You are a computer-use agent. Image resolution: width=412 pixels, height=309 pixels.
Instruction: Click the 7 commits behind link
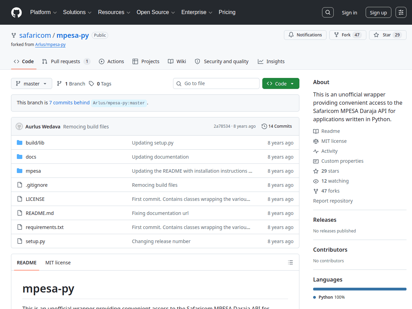[x=69, y=103]
